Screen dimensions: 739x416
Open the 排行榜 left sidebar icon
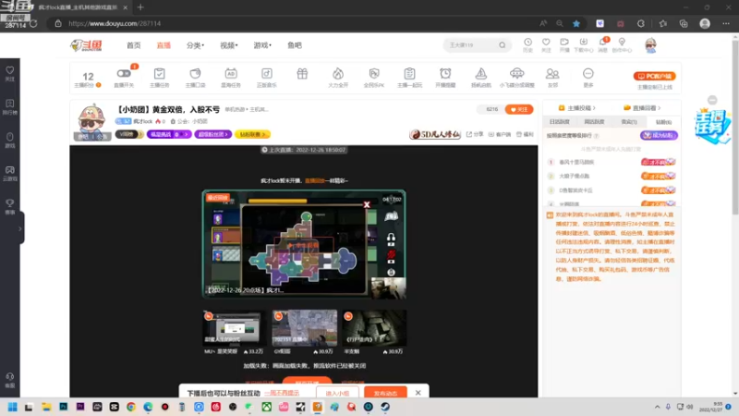(x=10, y=106)
